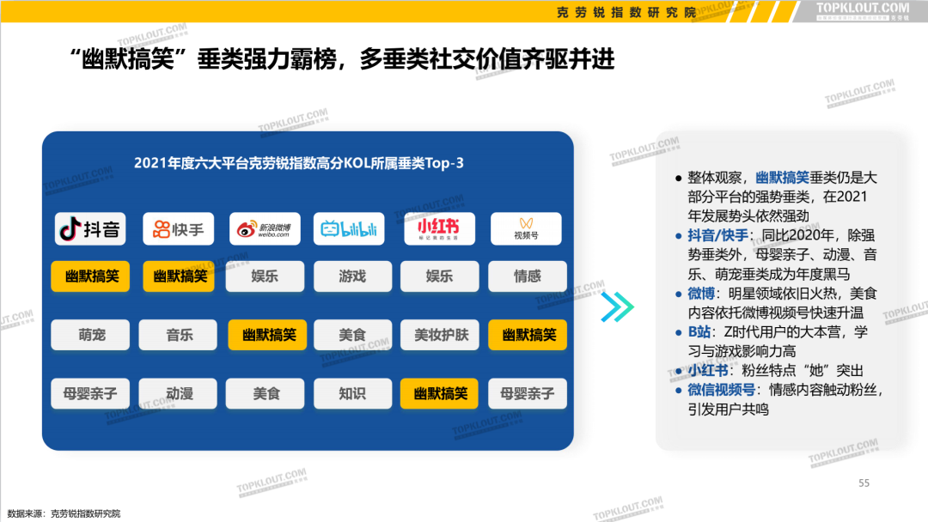The height and width of the screenshot is (522, 928).
Task: Click the Sina Weibo (新浪微博) logo
Action: (265, 228)
